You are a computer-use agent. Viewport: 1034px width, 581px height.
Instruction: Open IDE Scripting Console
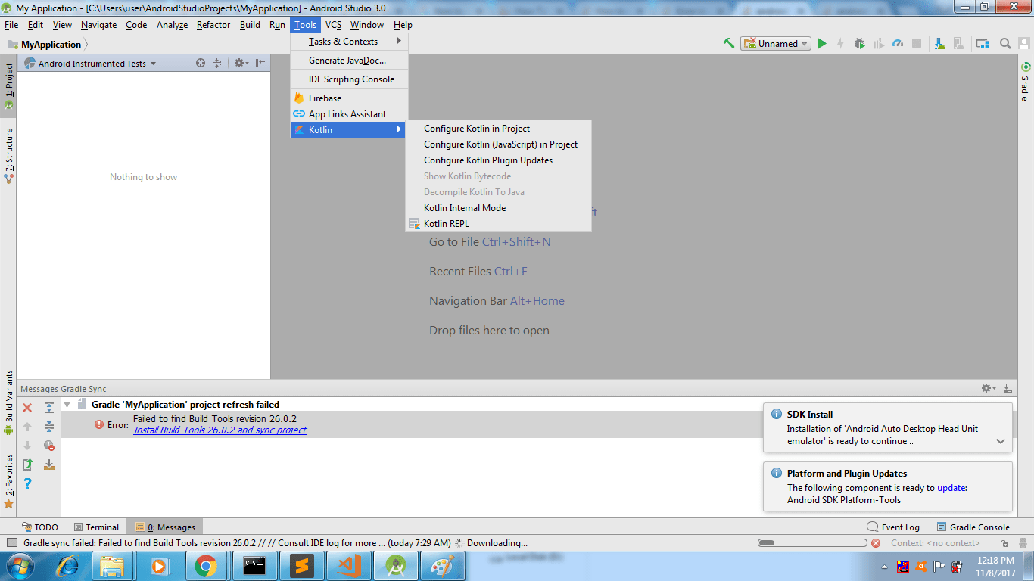(x=349, y=79)
